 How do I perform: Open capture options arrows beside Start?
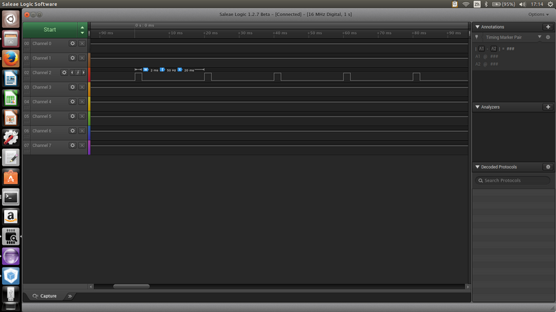pos(82,30)
